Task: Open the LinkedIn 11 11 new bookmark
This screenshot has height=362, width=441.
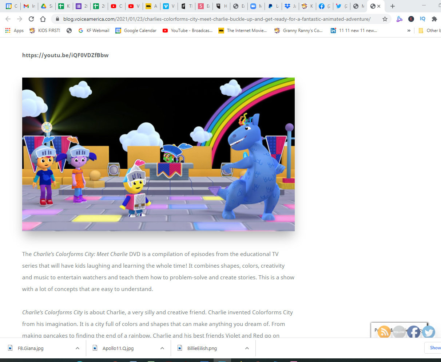Action: point(354,31)
